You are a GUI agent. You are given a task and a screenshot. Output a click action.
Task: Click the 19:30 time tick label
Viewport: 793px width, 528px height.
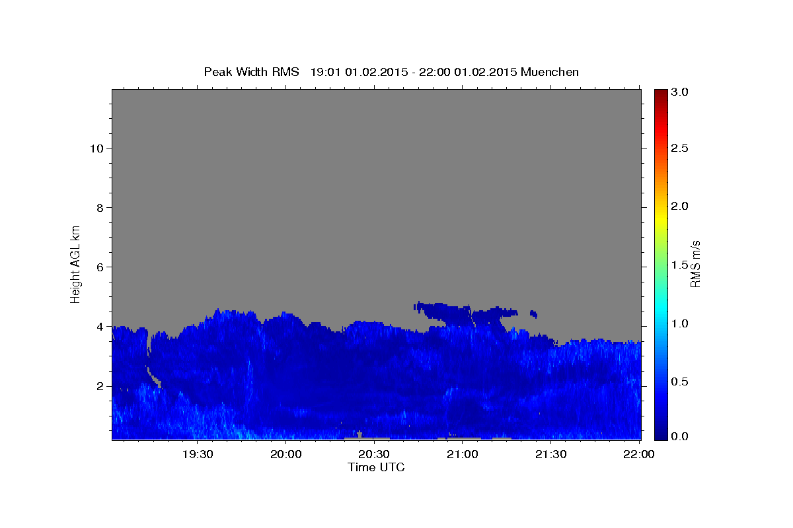[x=198, y=454]
